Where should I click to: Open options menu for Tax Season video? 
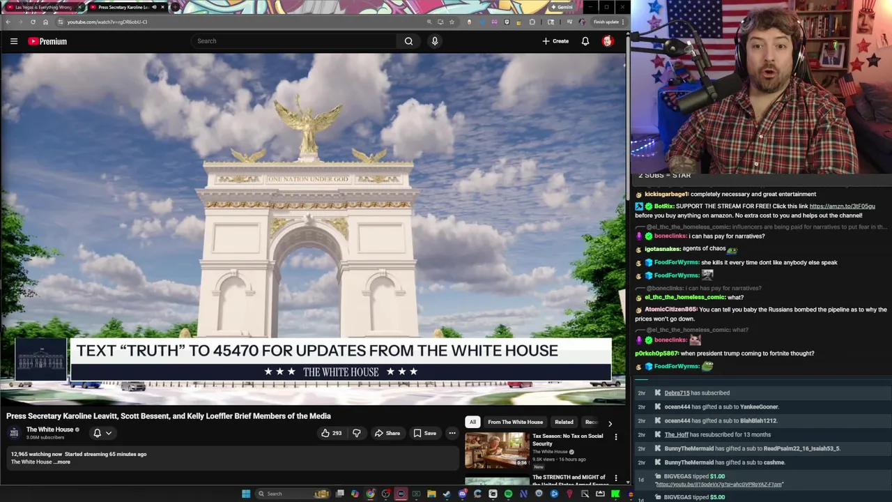615,437
